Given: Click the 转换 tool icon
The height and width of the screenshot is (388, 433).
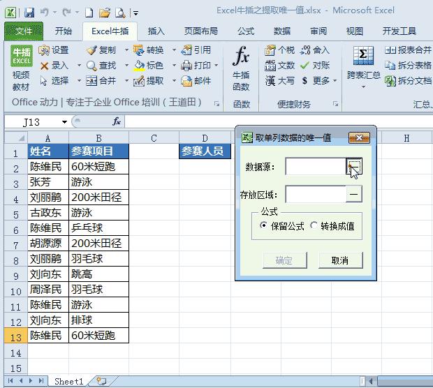Looking at the screenshot, I should tap(139, 50).
